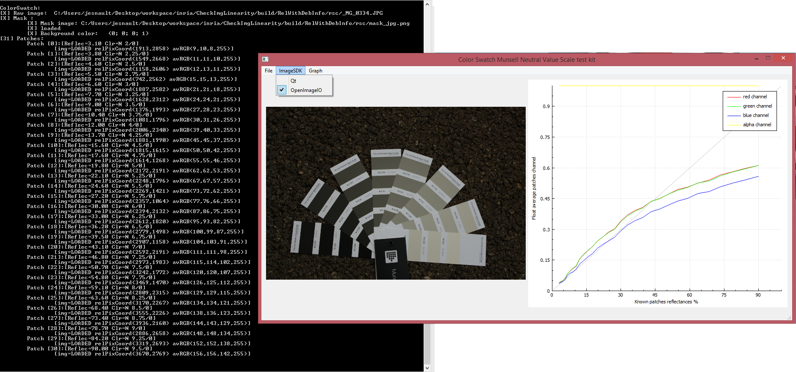Click y-axis tick label 0.9 on graph
This screenshot has height=372, width=796.
coord(546,106)
